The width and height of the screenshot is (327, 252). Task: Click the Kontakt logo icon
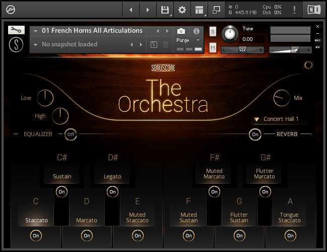[x=11, y=10]
